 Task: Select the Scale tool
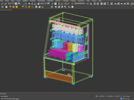click(35, 4)
